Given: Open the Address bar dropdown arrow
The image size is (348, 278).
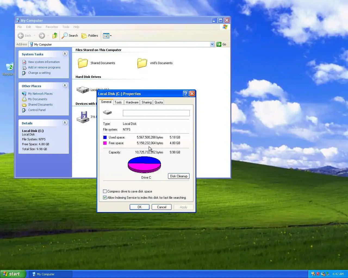Looking at the screenshot, I should click(x=212, y=44).
